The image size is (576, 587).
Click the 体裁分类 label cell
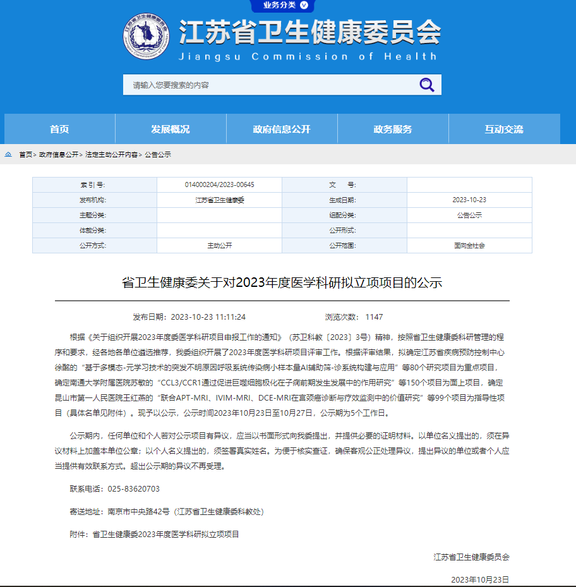[x=95, y=230]
